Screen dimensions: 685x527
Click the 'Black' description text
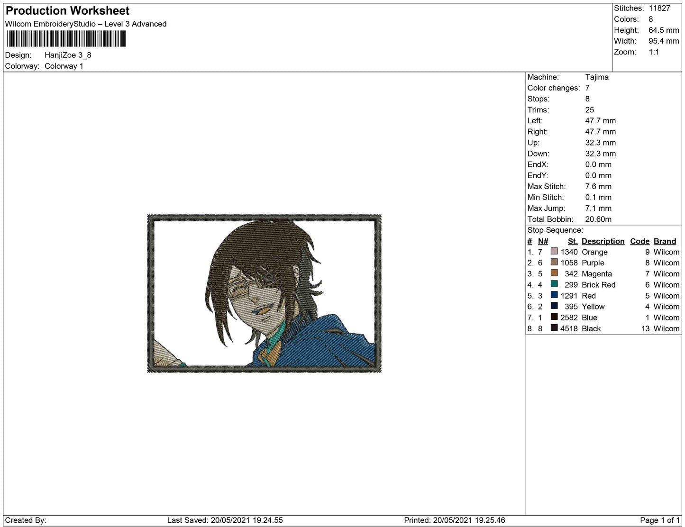[x=591, y=328]
